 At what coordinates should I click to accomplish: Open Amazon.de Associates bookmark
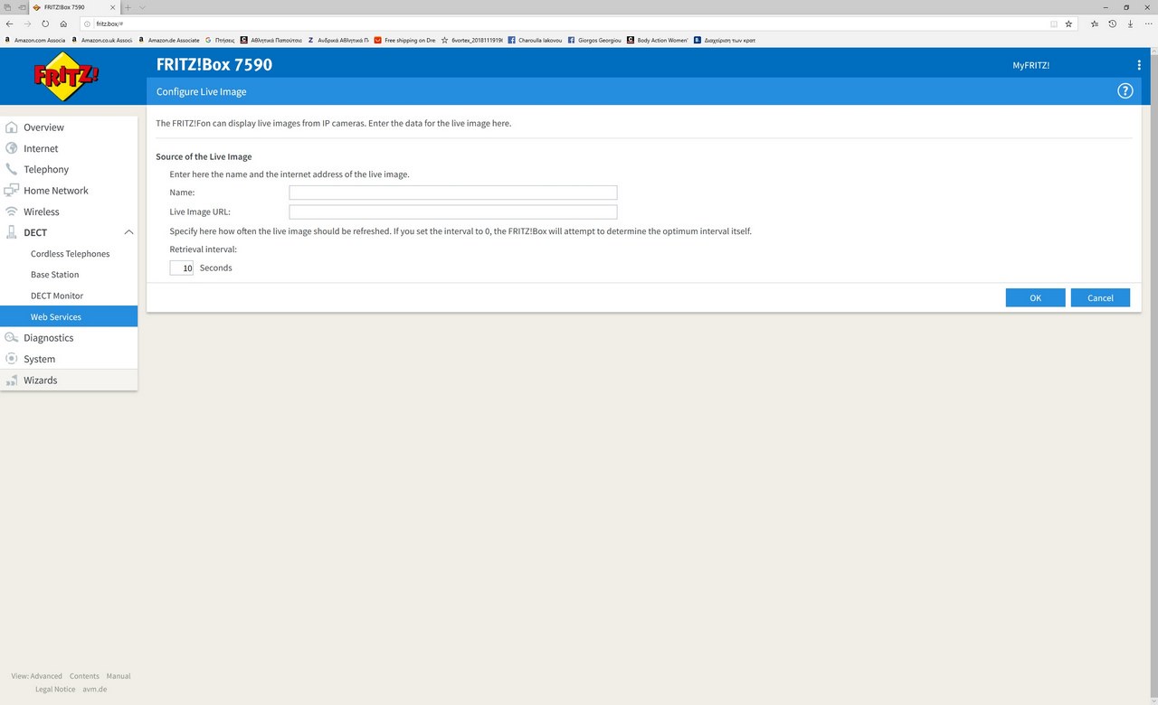click(x=169, y=40)
